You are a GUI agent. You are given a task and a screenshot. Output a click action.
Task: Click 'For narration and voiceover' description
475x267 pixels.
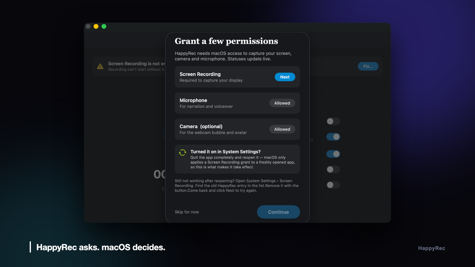(x=206, y=107)
